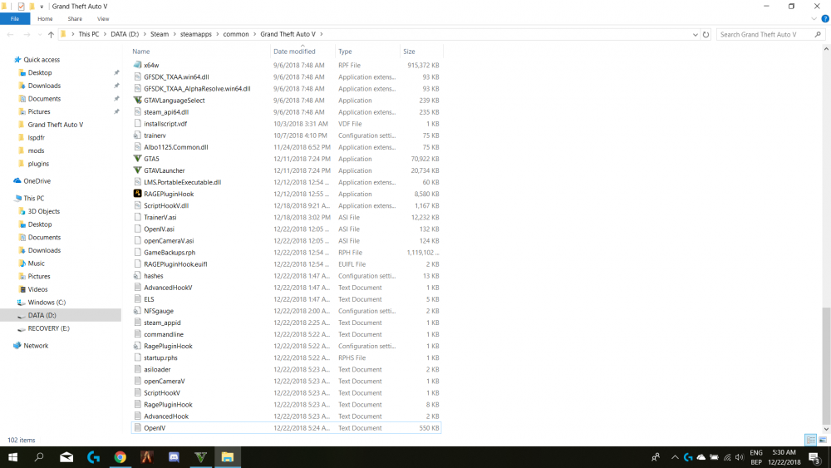The width and height of the screenshot is (831, 468).
Task: Select the ScriptHookV.dll file icon
Action: click(137, 205)
